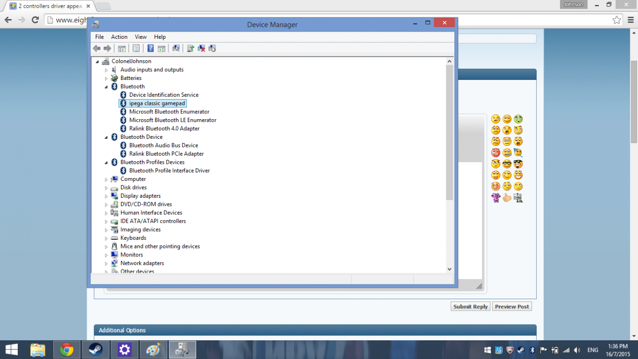
Task: Open Help via the blue question mark icon
Action: point(151,48)
